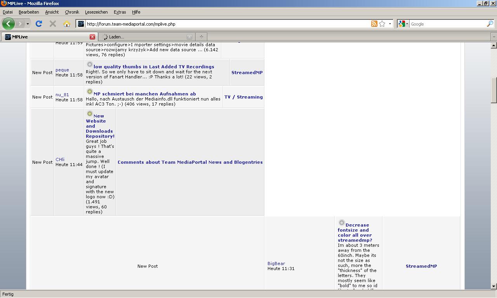Image resolution: width=497 pixels, height=298 pixels.
Task: Click the 'TV / Streaming' forum link
Action: pyautogui.click(x=243, y=97)
